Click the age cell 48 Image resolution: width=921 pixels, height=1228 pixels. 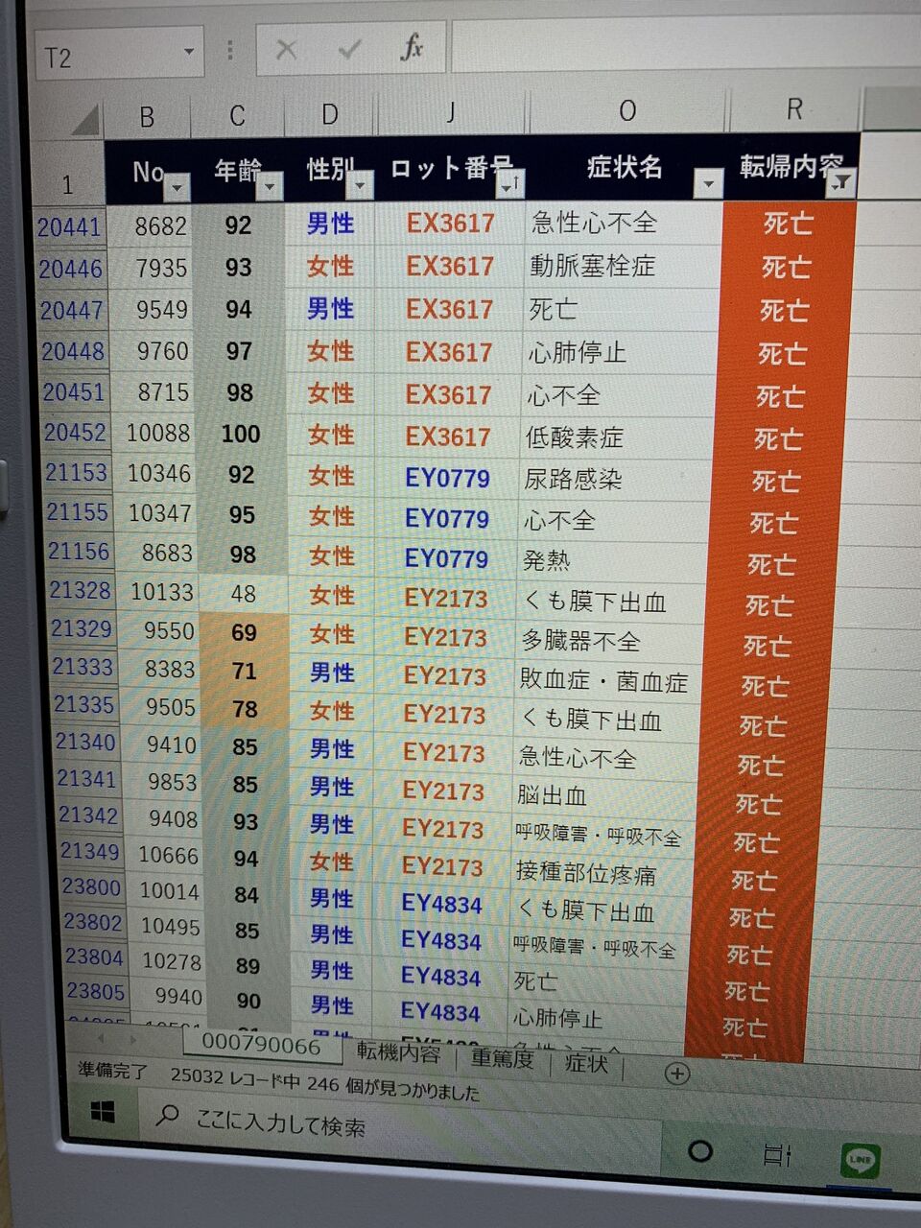click(244, 594)
